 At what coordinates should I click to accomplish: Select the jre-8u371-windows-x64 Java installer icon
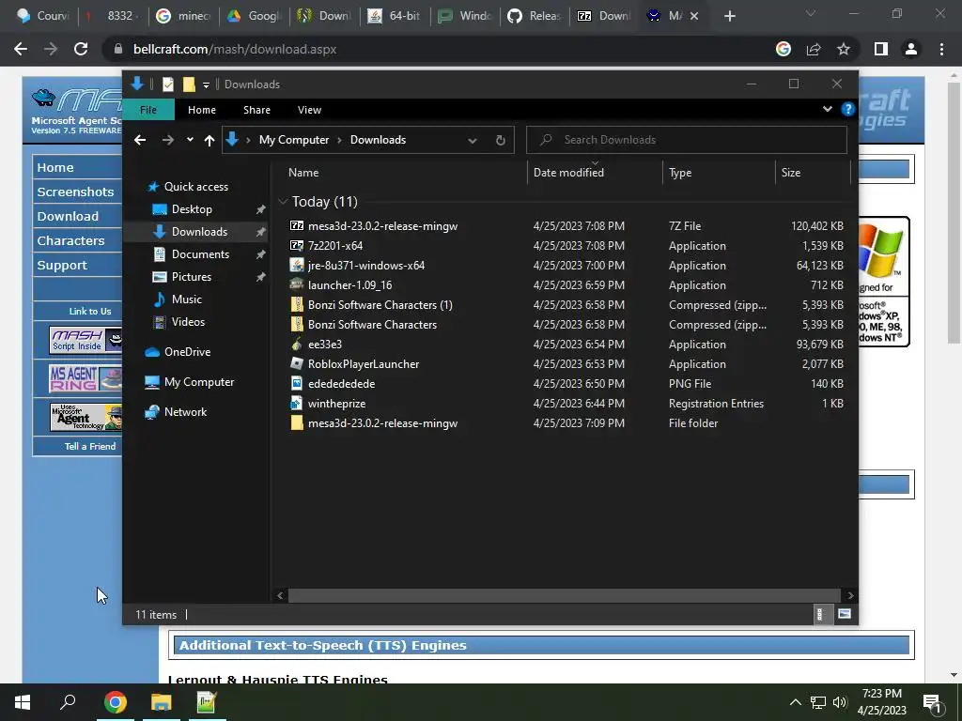click(297, 265)
